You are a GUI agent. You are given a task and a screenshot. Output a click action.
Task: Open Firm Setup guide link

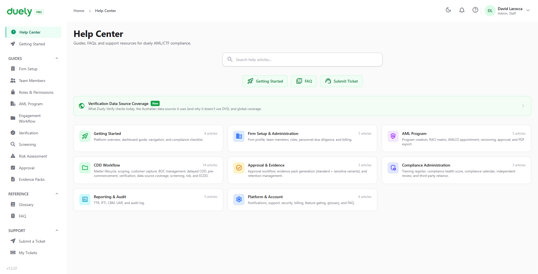click(x=28, y=69)
